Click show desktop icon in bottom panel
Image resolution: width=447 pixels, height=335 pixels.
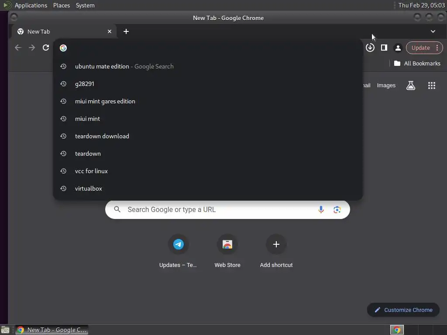(5, 330)
